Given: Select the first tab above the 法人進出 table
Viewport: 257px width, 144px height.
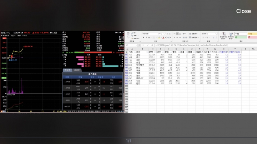Looking at the screenshot, I should pos(67,70).
